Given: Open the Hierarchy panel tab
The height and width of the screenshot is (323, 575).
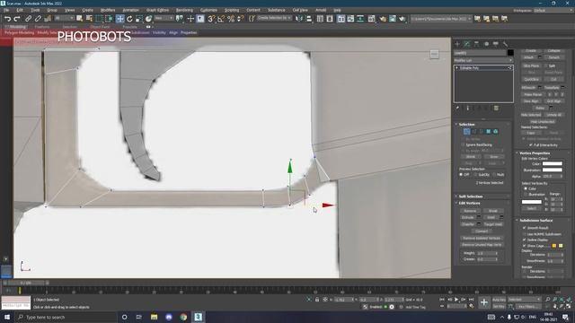Looking at the screenshot, I should pyautogui.click(x=476, y=44).
